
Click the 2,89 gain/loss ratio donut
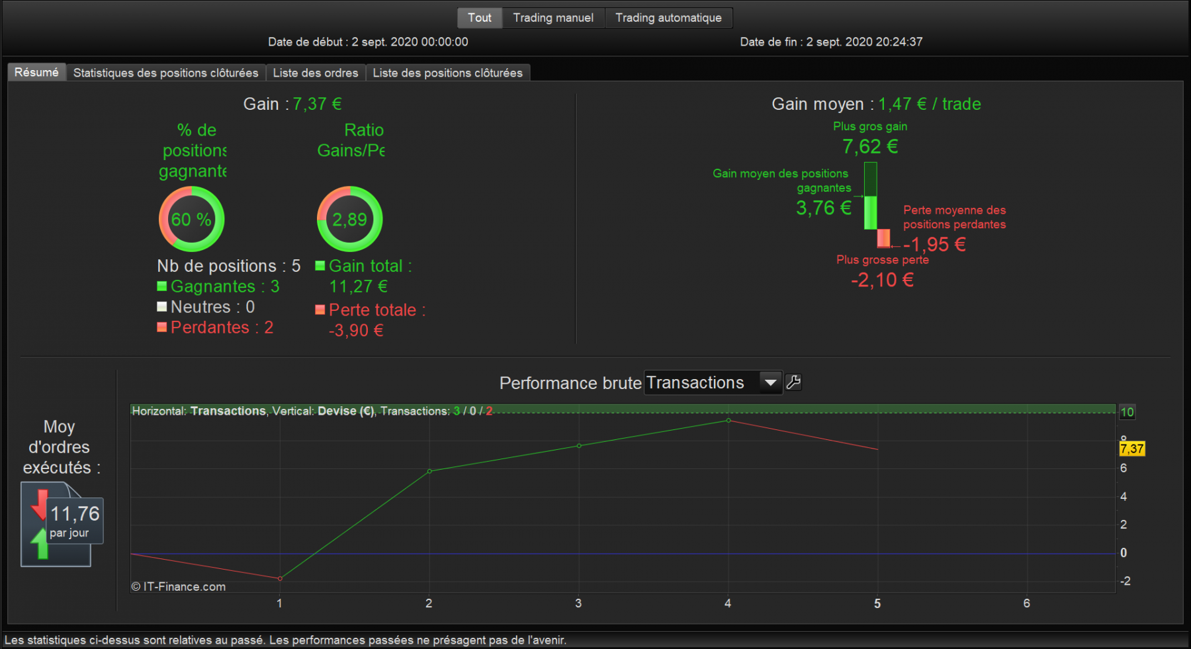(x=349, y=219)
